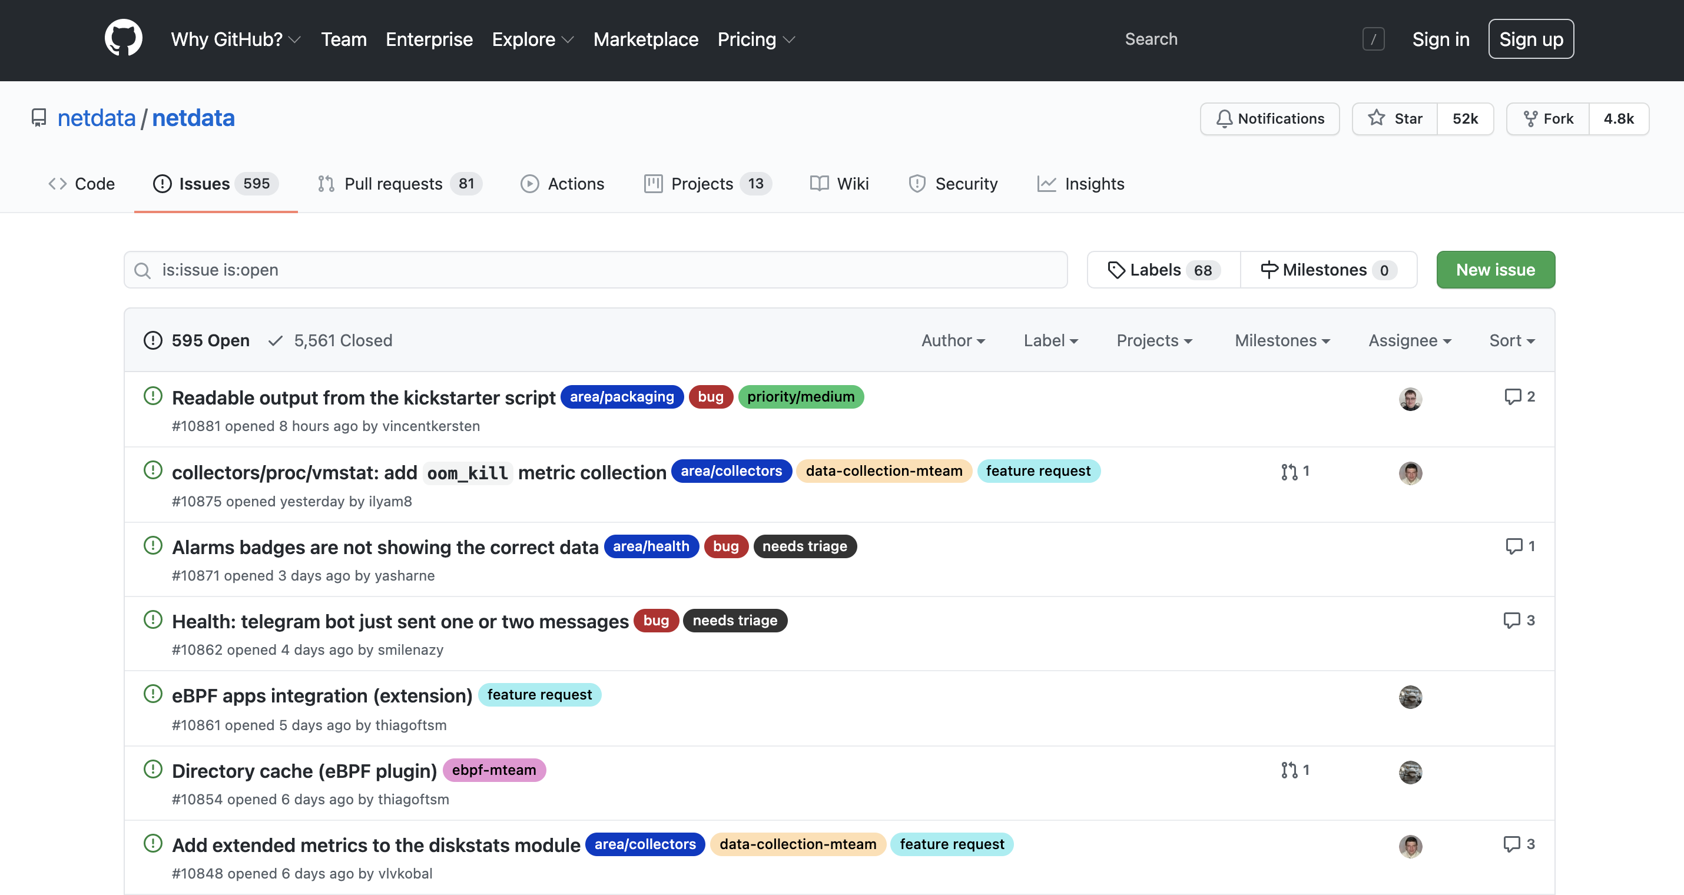Expand the Assignee filter dropdown
The height and width of the screenshot is (895, 1684).
coord(1410,340)
